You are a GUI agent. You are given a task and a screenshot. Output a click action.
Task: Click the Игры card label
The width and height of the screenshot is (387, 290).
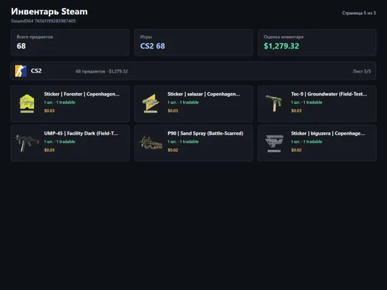coord(146,37)
